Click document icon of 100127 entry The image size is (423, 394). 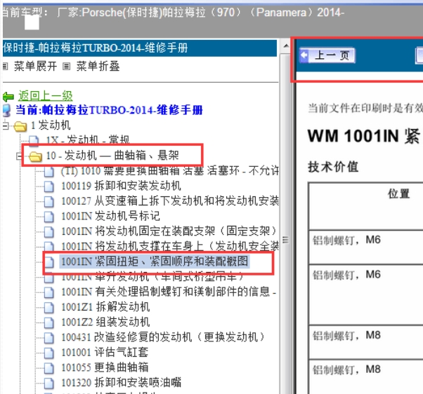48,201
